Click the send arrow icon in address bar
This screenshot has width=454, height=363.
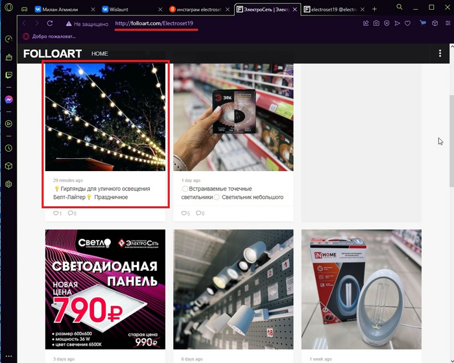point(397,23)
